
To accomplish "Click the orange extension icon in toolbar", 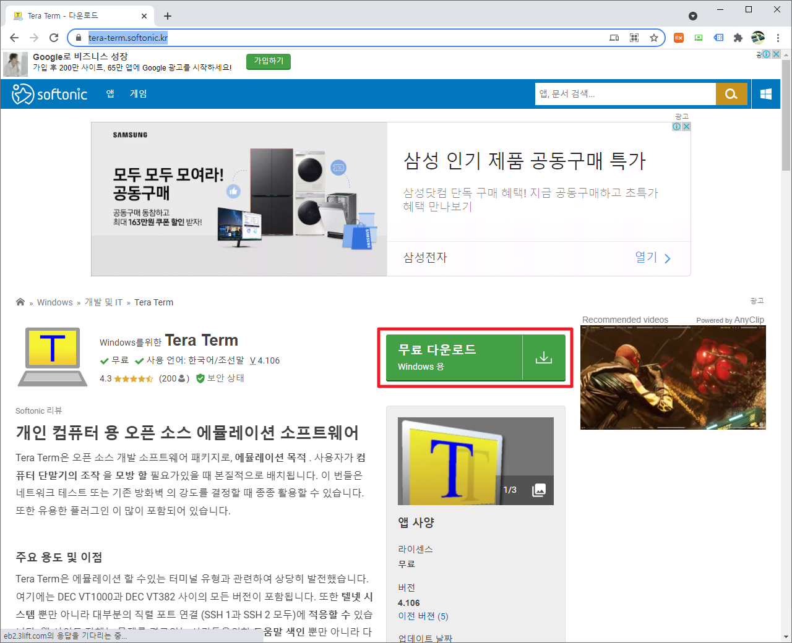I will point(679,38).
